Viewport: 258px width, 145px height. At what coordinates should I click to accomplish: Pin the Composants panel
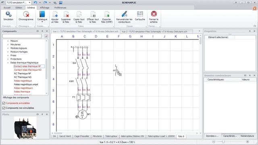(42, 31)
